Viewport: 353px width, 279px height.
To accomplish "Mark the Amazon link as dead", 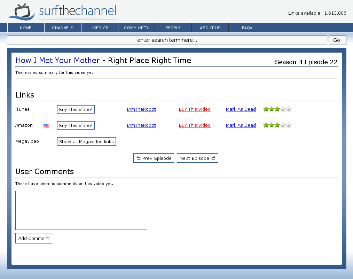I will [x=241, y=125].
